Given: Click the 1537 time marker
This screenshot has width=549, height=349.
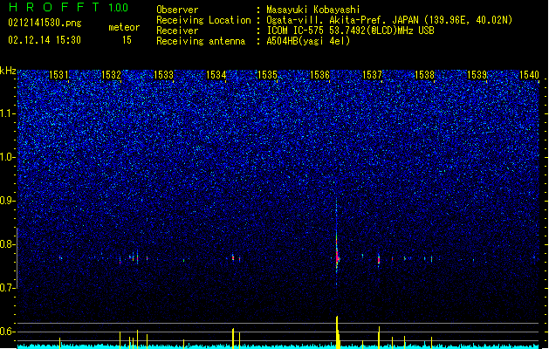Looking at the screenshot, I should click(x=372, y=74).
